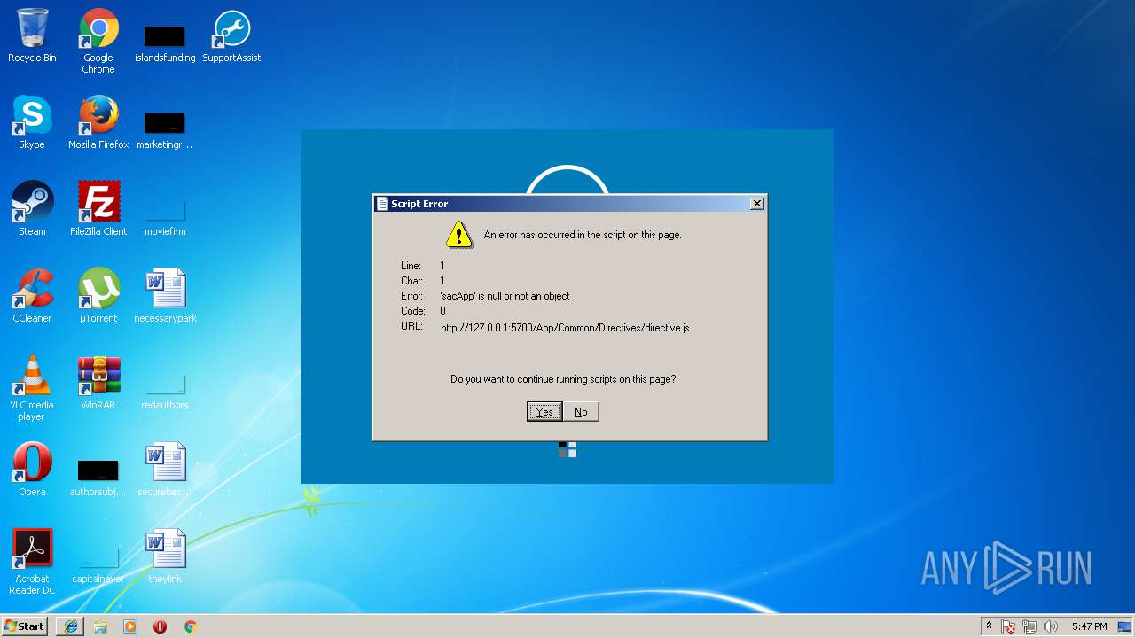
Task: Select the Mozilla Firefox desktop shortcut
Action: click(x=98, y=122)
